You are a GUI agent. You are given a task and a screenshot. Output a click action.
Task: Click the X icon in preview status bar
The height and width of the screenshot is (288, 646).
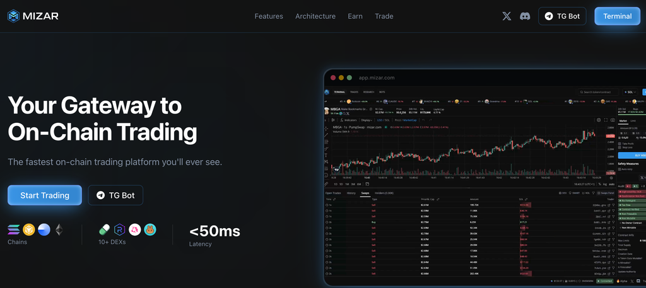(x=631, y=281)
